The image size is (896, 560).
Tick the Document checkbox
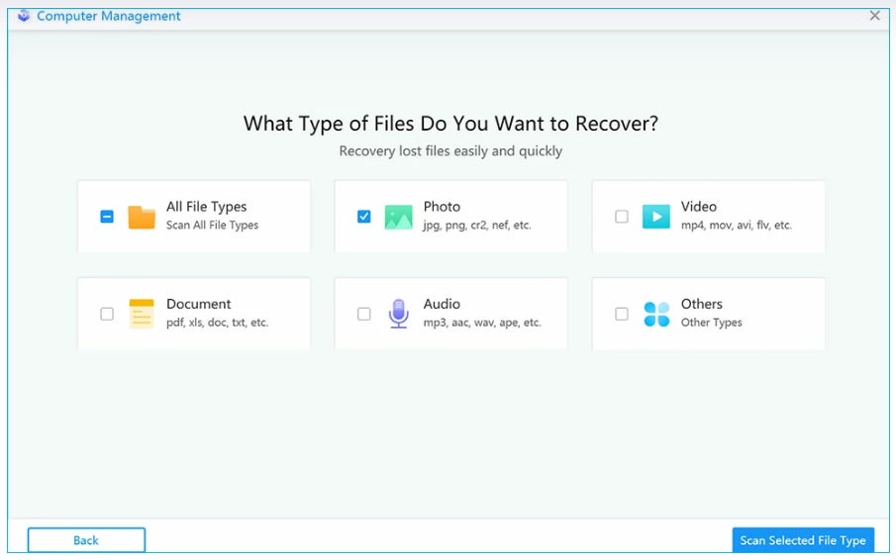click(107, 314)
